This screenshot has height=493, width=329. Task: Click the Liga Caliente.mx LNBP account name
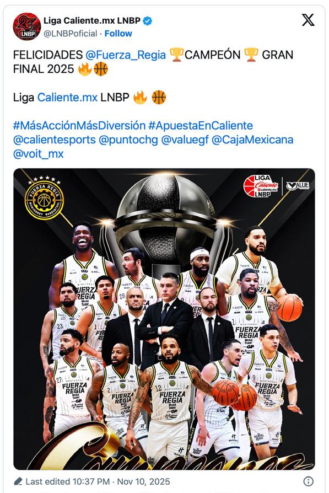pos(91,21)
